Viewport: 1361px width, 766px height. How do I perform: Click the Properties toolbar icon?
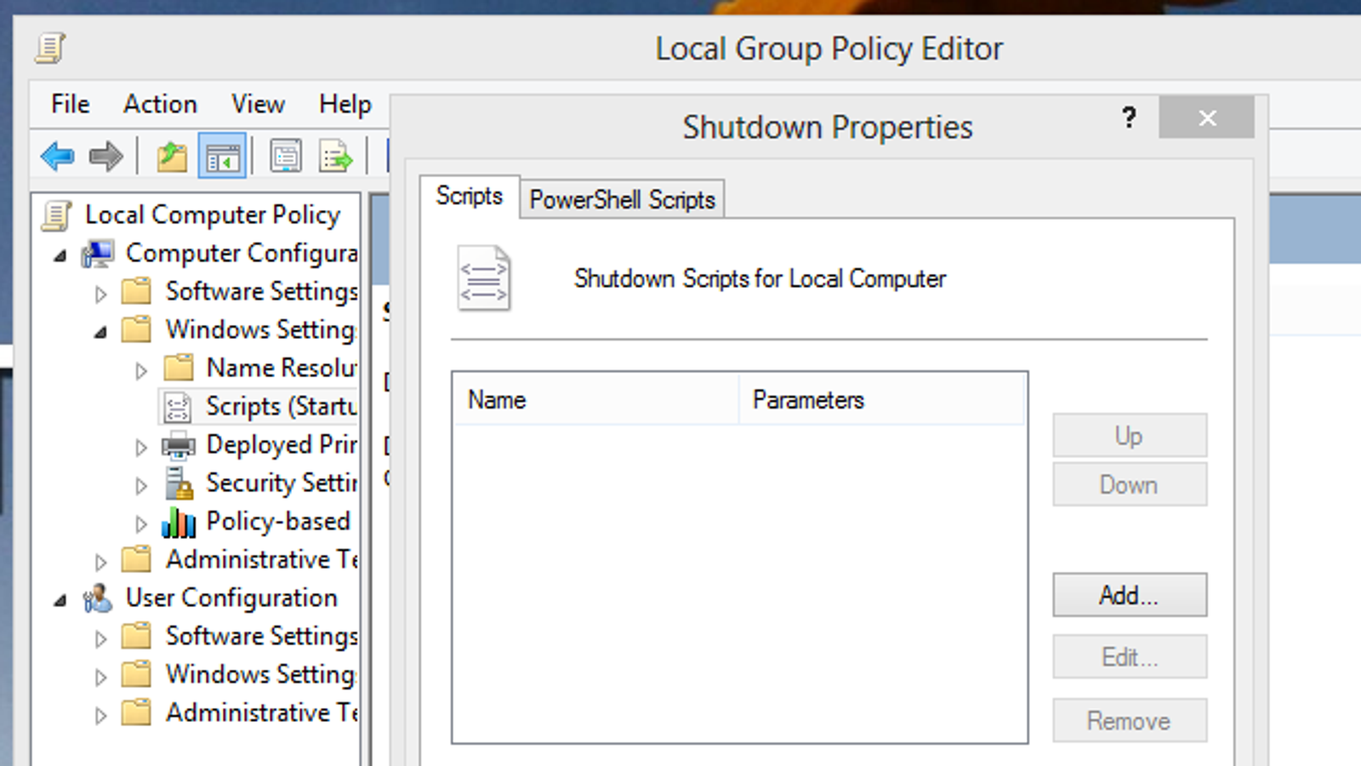[286, 157]
